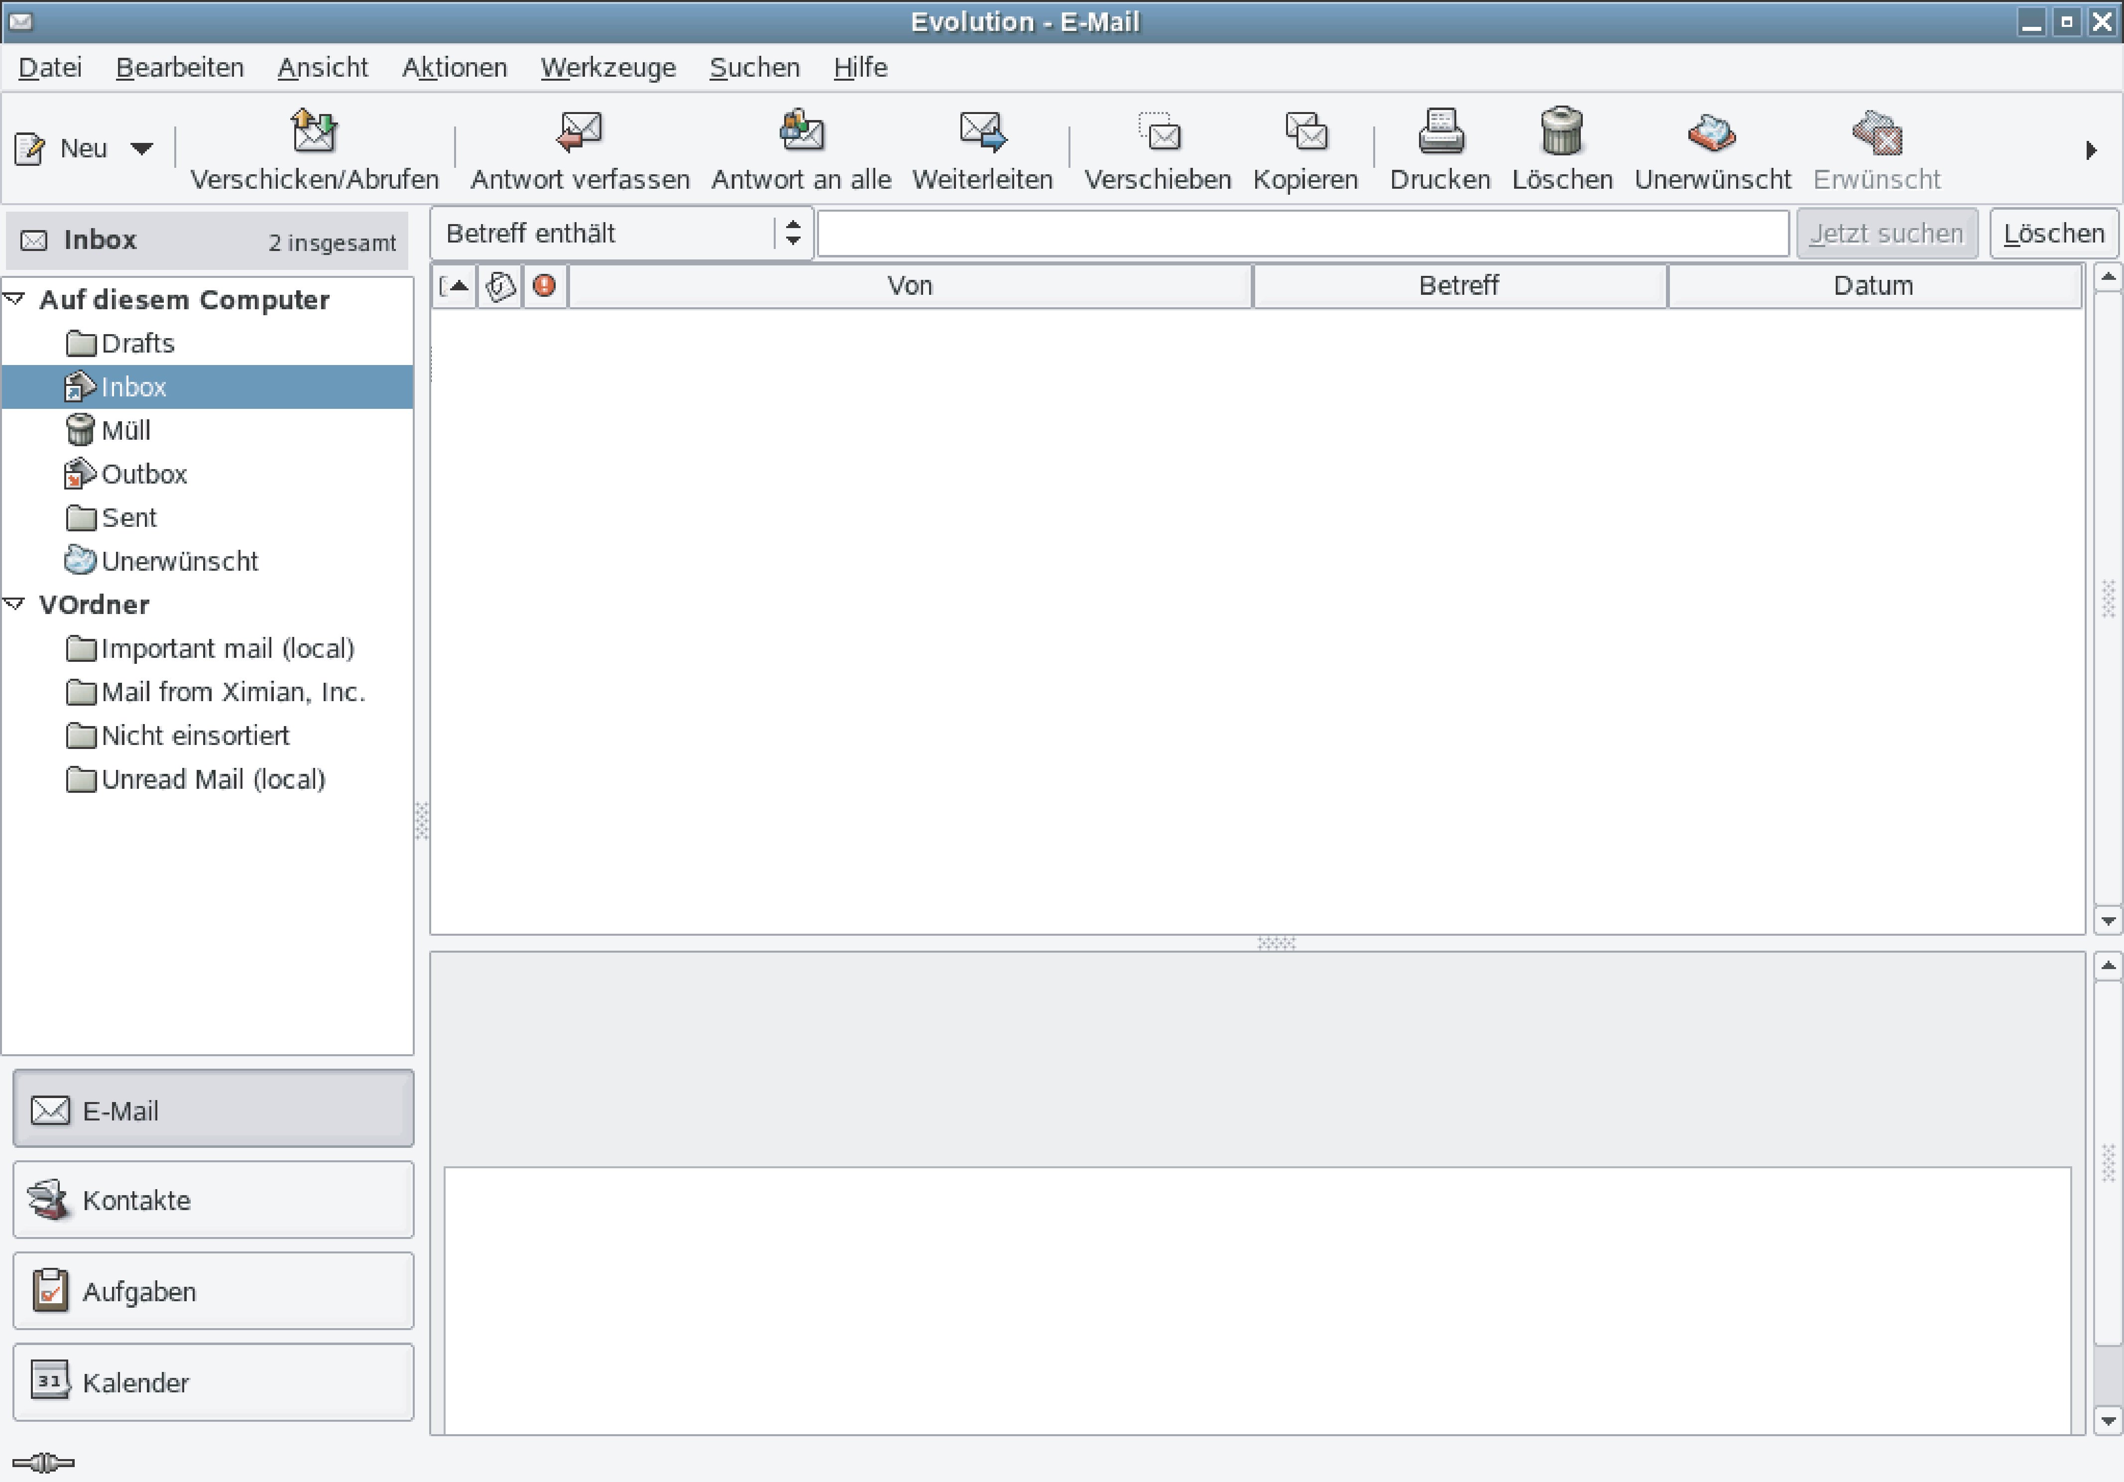Image resolution: width=2124 pixels, height=1482 pixels.
Task: Toggle sorting with the importance column icon
Action: click(544, 286)
